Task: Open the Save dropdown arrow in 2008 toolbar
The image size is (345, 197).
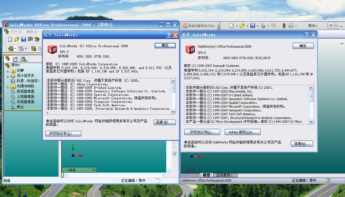Action: tap(258, 26)
